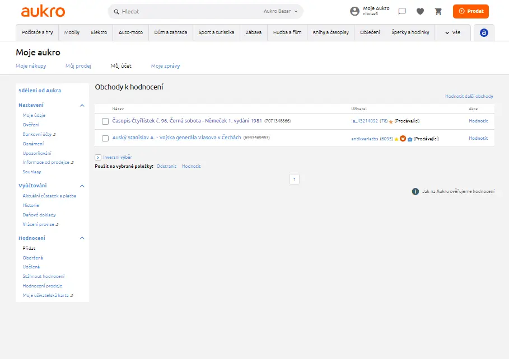Open the Knihy a časopisy category
Viewport: 509px width, 359px height.
point(330,32)
